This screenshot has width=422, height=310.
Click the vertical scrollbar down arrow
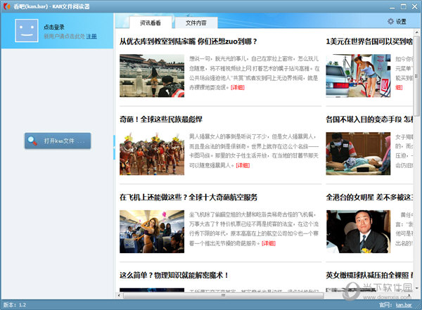(416, 288)
